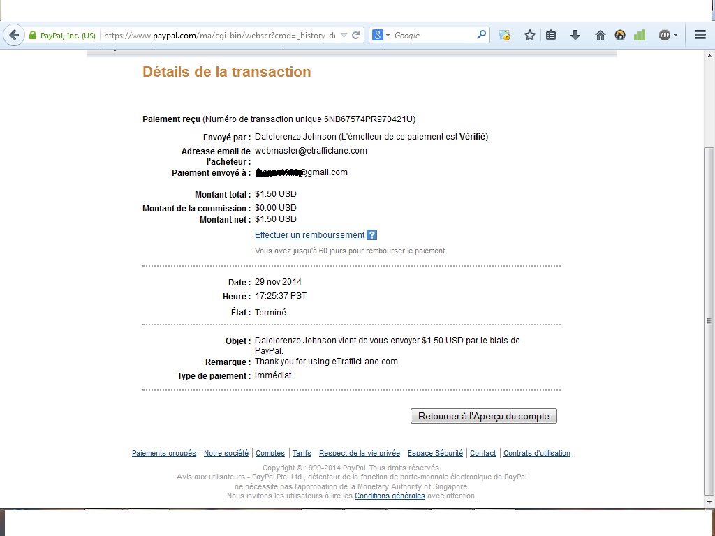
Task: Click the scrollbar down arrow
Action: [709, 502]
